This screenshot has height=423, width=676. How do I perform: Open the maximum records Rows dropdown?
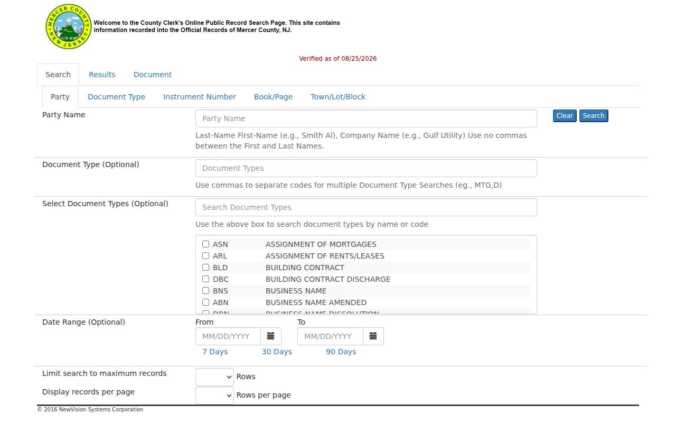(214, 377)
